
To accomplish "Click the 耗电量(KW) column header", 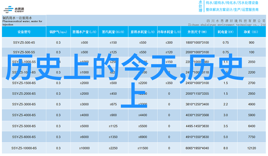I will [x=225, y=32].
